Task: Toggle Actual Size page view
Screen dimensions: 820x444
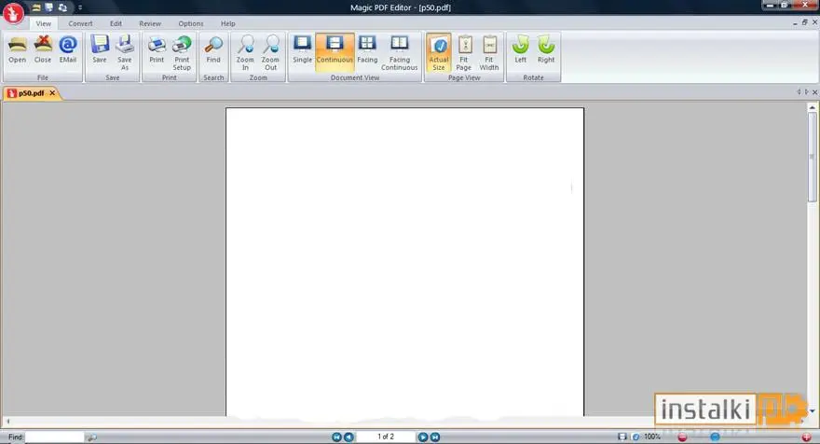Action: [439, 52]
